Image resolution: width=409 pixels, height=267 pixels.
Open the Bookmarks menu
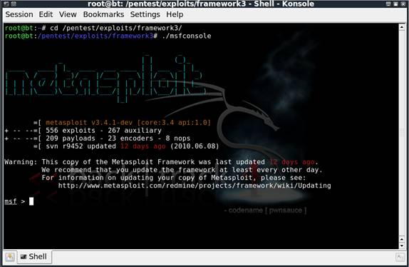tap(103, 14)
